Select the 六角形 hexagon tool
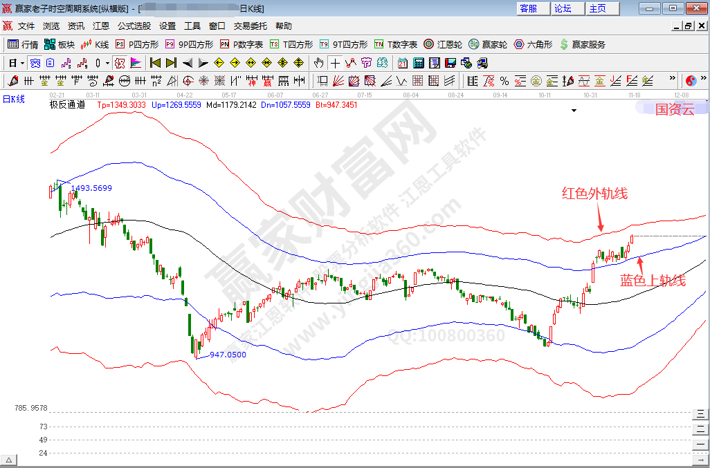This screenshot has height=468, width=710. point(533,44)
